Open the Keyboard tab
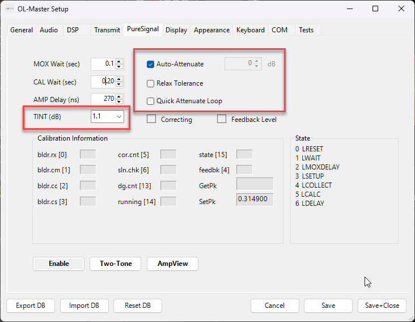The width and height of the screenshot is (415, 322). [251, 30]
